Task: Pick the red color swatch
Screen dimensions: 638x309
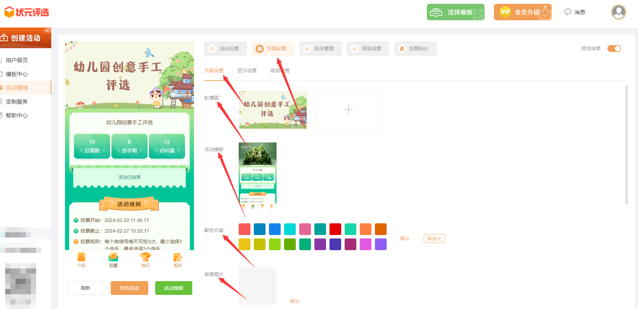Action: [x=335, y=229]
